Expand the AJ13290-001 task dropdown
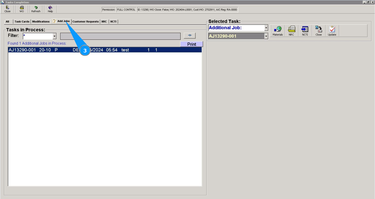Image resolution: width=375 pixels, height=199 pixels. tap(266, 36)
